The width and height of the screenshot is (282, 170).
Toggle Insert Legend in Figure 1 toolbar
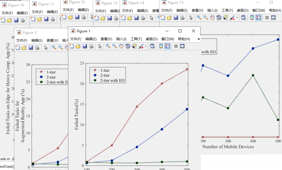[167, 46]
